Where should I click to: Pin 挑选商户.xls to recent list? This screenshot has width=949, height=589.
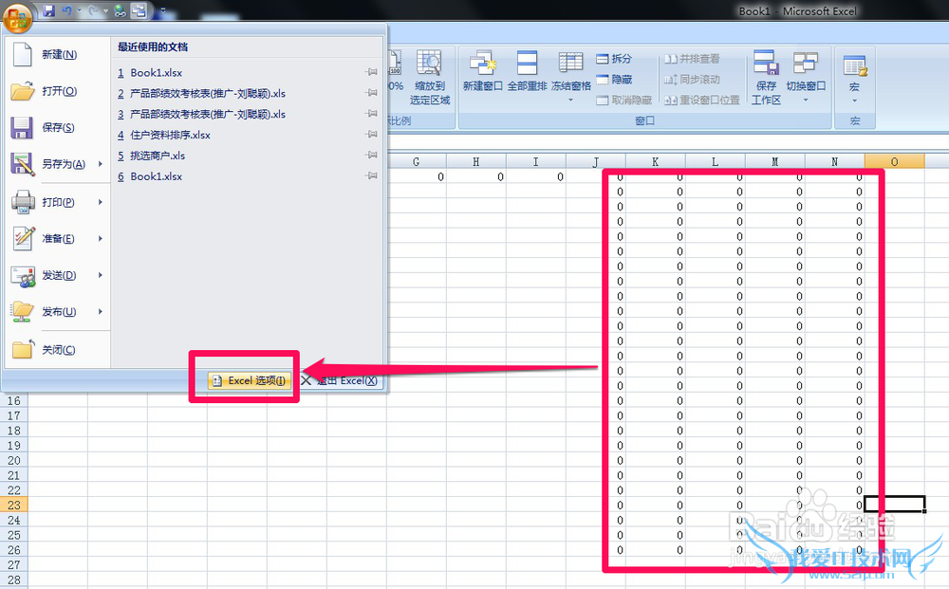pos(372,155)
